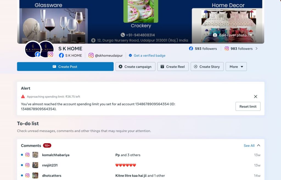
Task: Collapse the Comments section
Action: coord(258,145)
